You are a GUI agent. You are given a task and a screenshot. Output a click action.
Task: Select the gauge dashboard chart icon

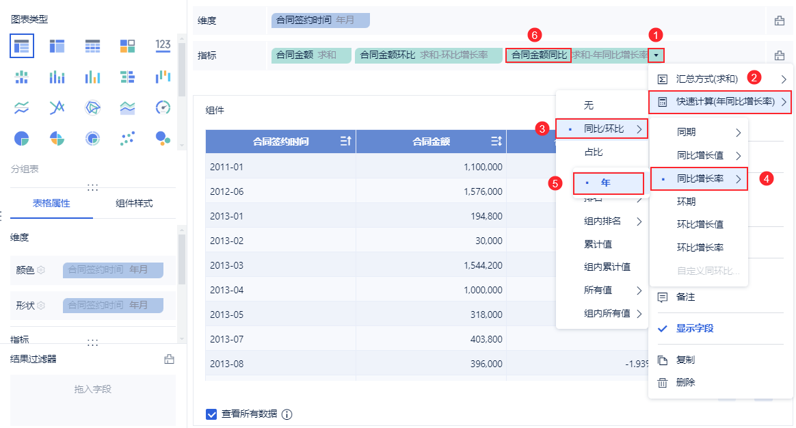click(163, 107)
